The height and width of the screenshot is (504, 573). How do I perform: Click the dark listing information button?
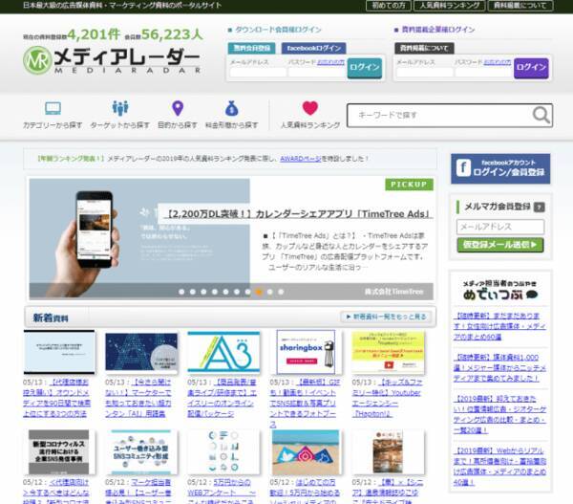(x=424, y=49)
